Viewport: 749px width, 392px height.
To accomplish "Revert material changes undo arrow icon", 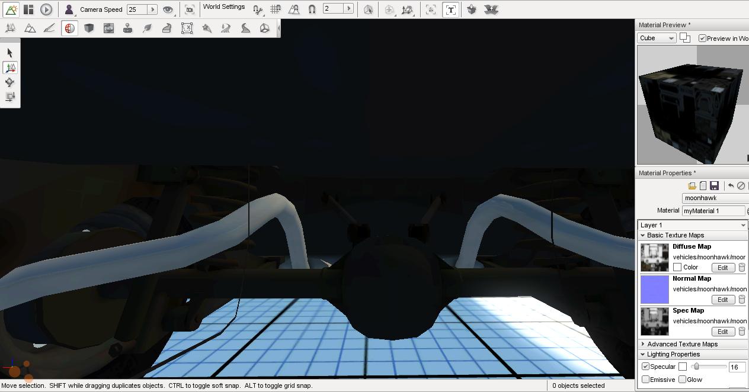I will point(731,186).
